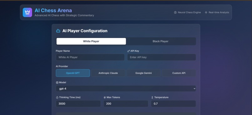This screenshot has height=115, width=252.
Task: Click the stopwatch icon beside Thinking Time
Action: (57, 98)
